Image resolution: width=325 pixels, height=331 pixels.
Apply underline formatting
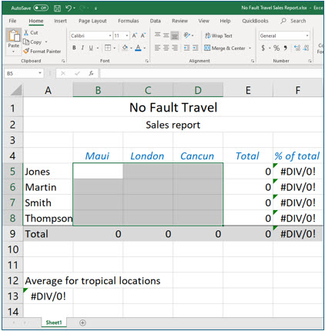(x=91, y=48)
